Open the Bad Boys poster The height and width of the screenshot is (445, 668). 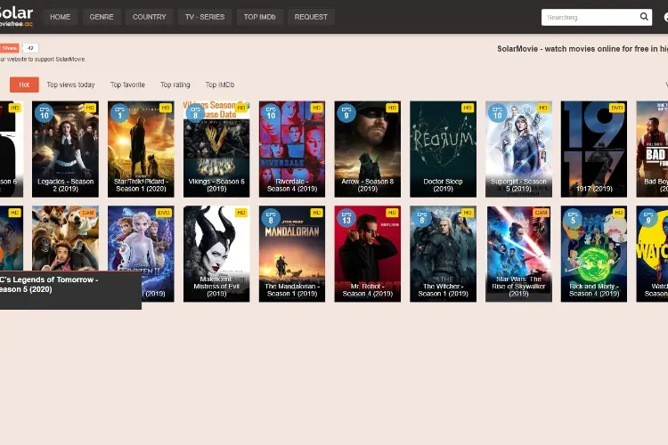(x=652, y=149)
